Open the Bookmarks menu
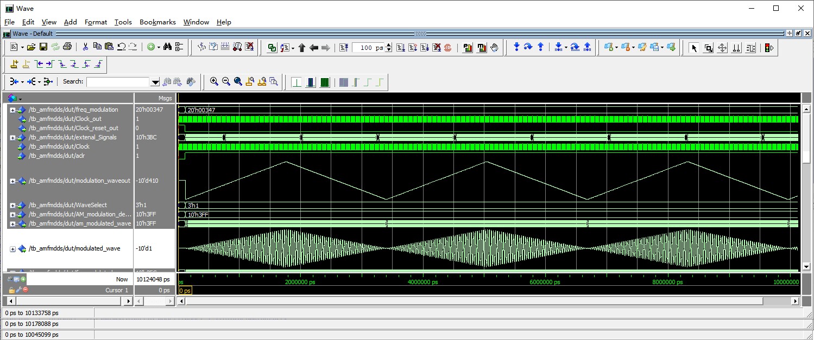This screenshot has width=814, height=340. click(157, 22)
